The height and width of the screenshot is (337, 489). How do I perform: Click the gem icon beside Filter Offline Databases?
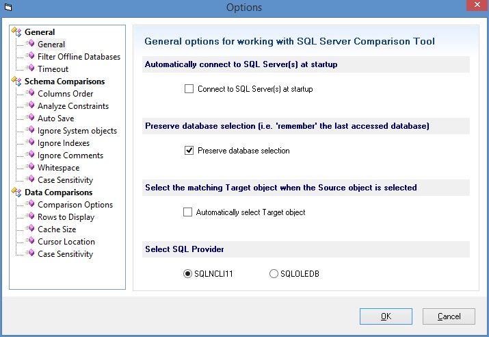pyautogui.click(x=31, y=56)
